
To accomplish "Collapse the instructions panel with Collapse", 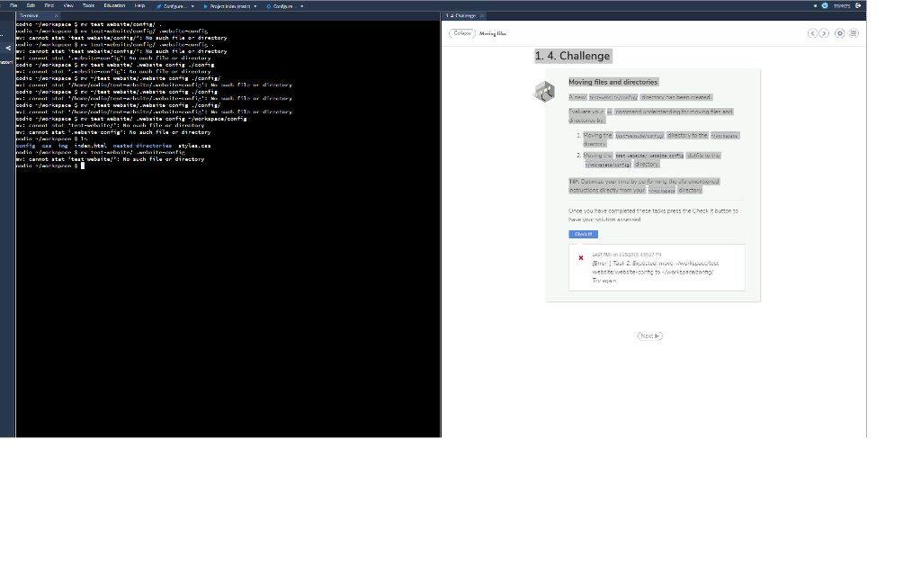I will pos(461,32).
